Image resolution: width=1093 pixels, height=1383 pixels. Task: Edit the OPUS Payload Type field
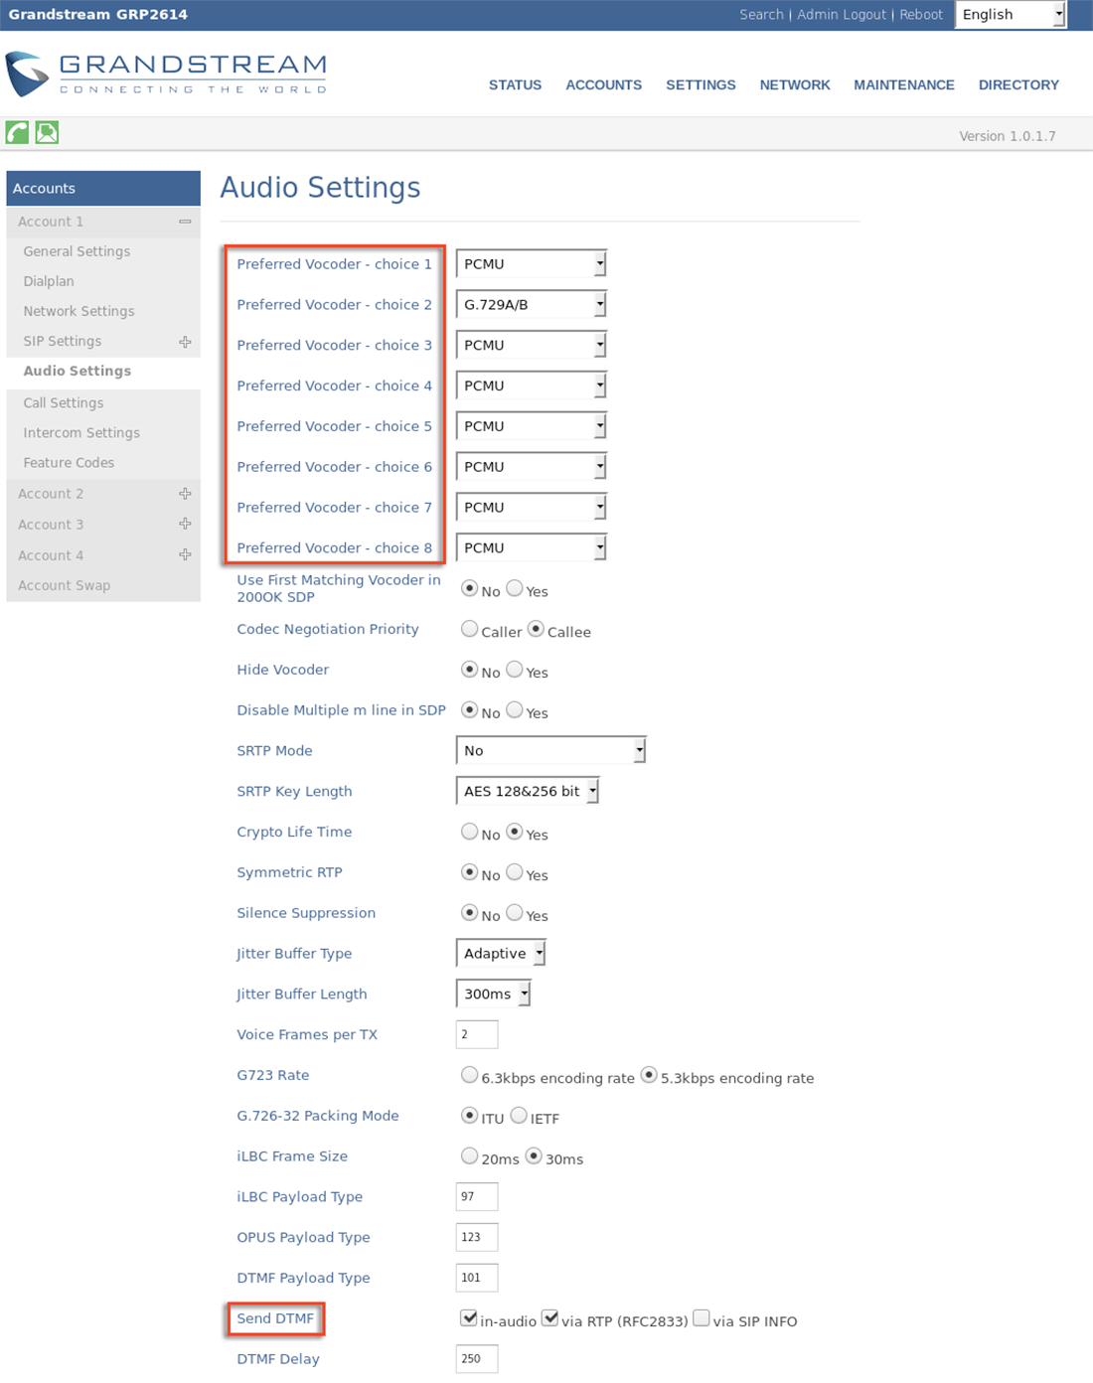(476, 1237)
